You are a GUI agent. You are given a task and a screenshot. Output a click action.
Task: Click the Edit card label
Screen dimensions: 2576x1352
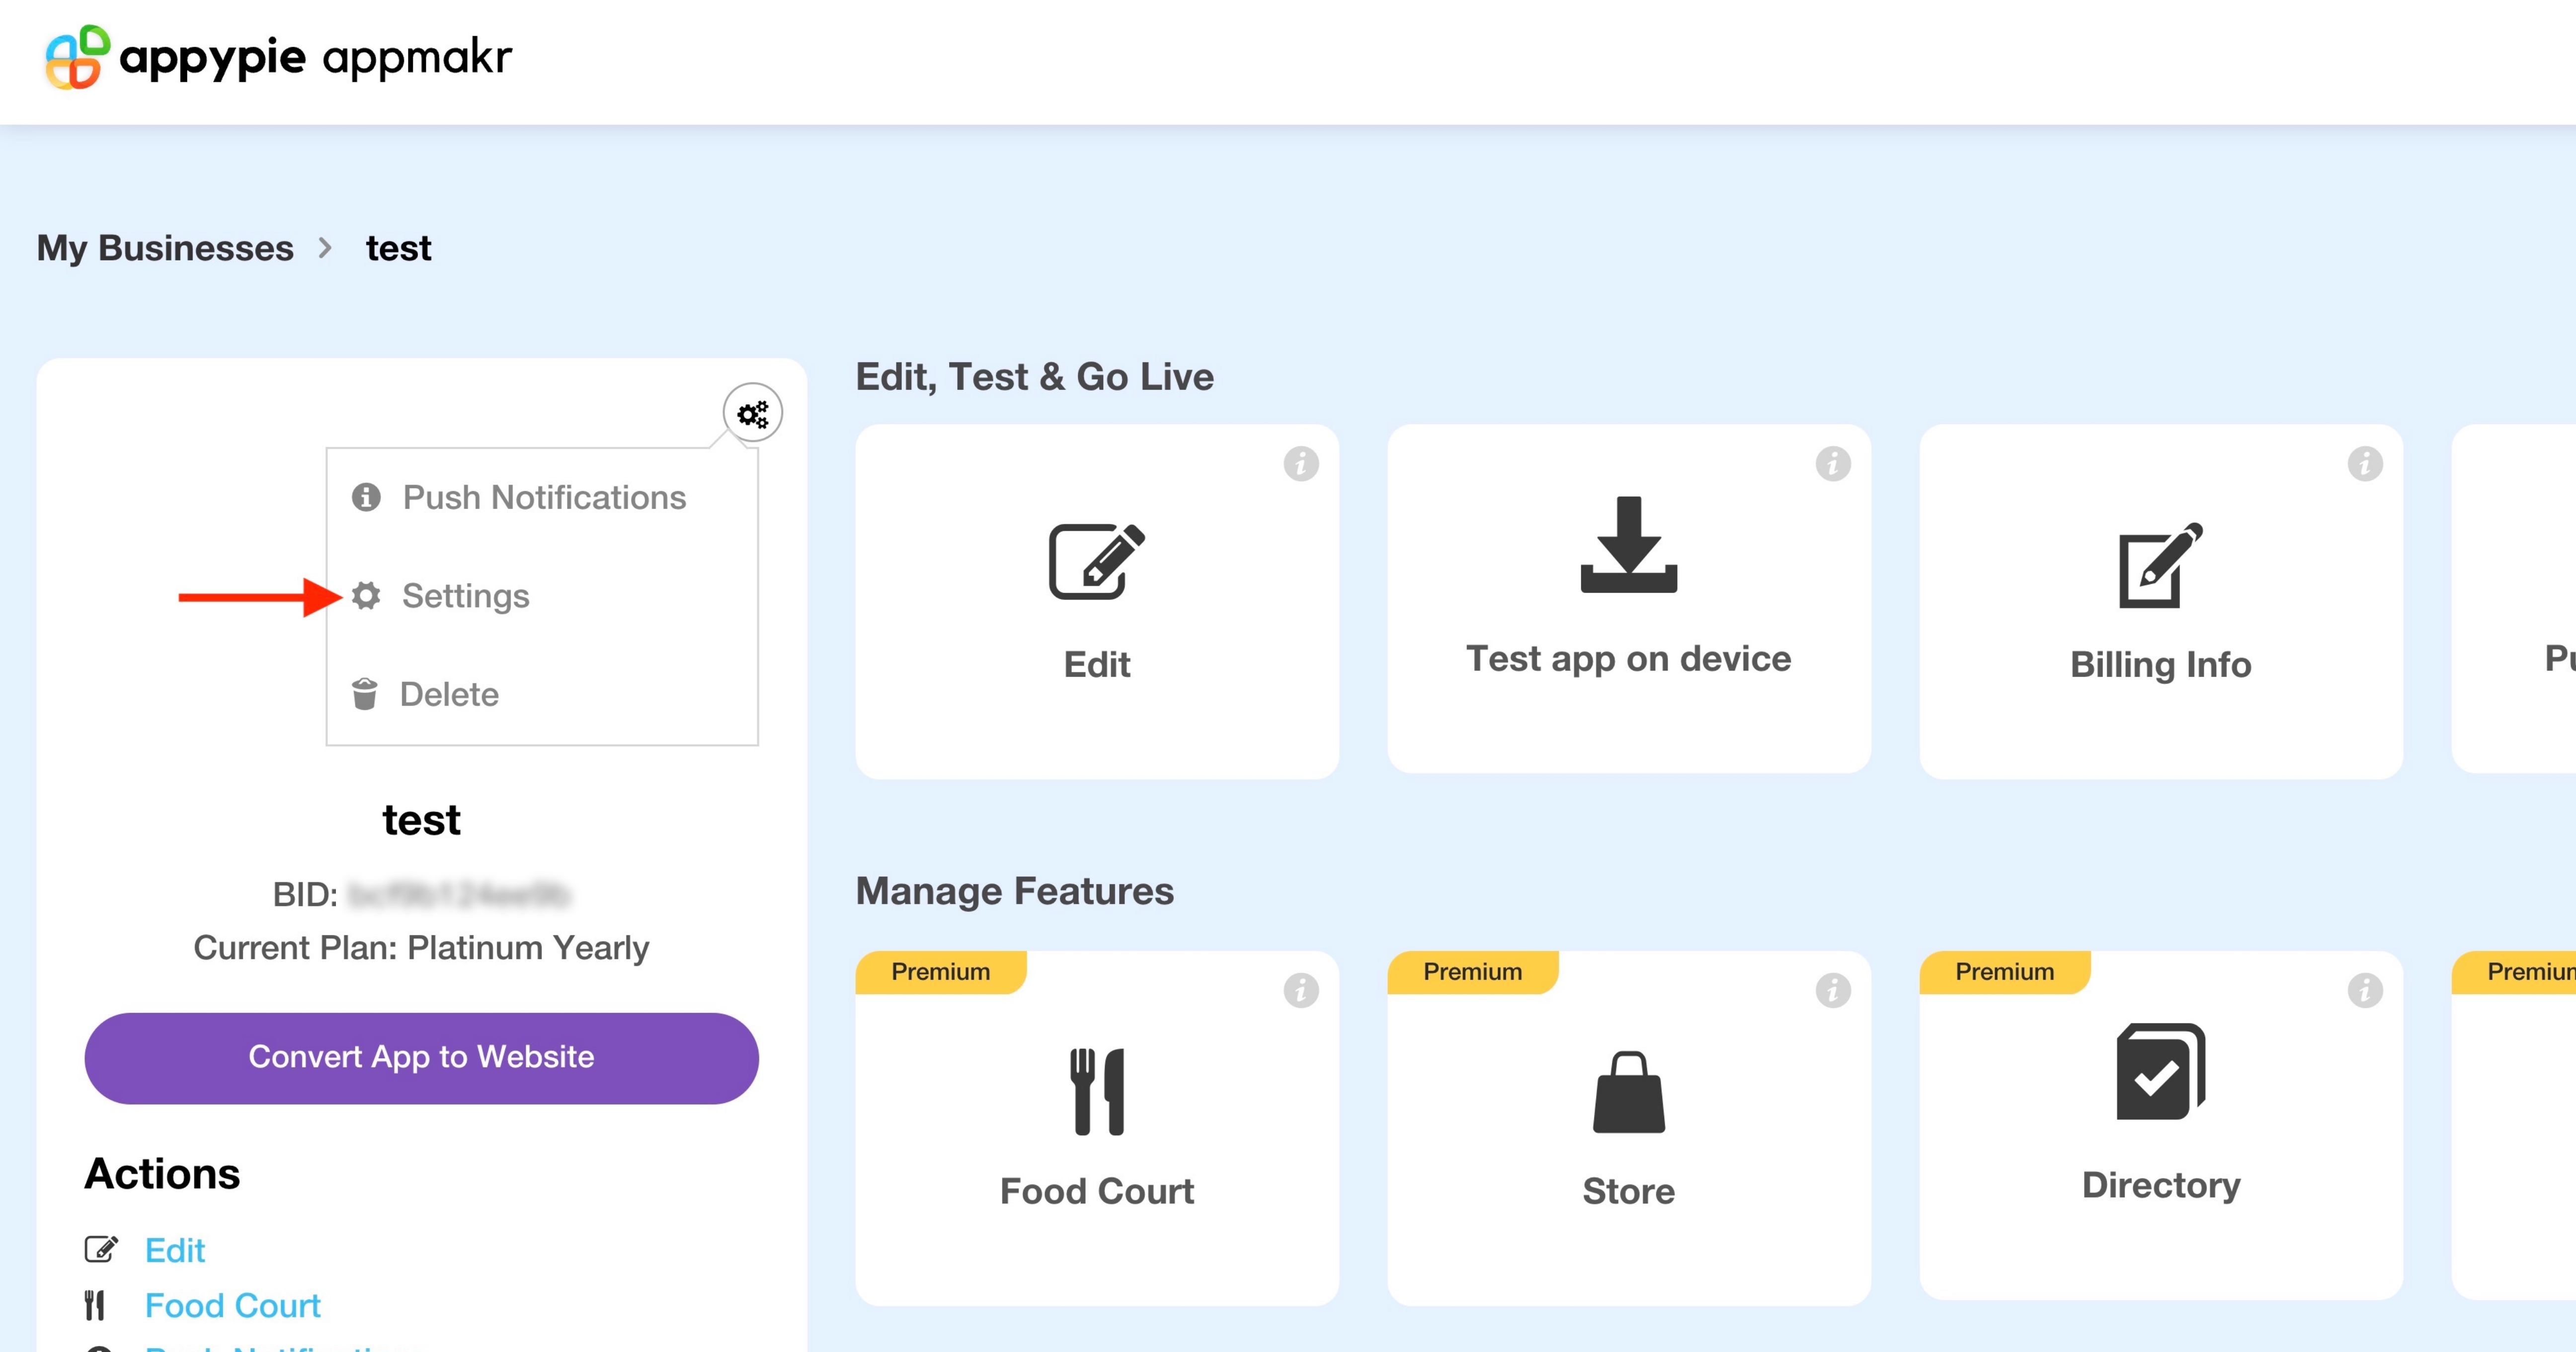pyautogui.click(x=1097, y=665)
